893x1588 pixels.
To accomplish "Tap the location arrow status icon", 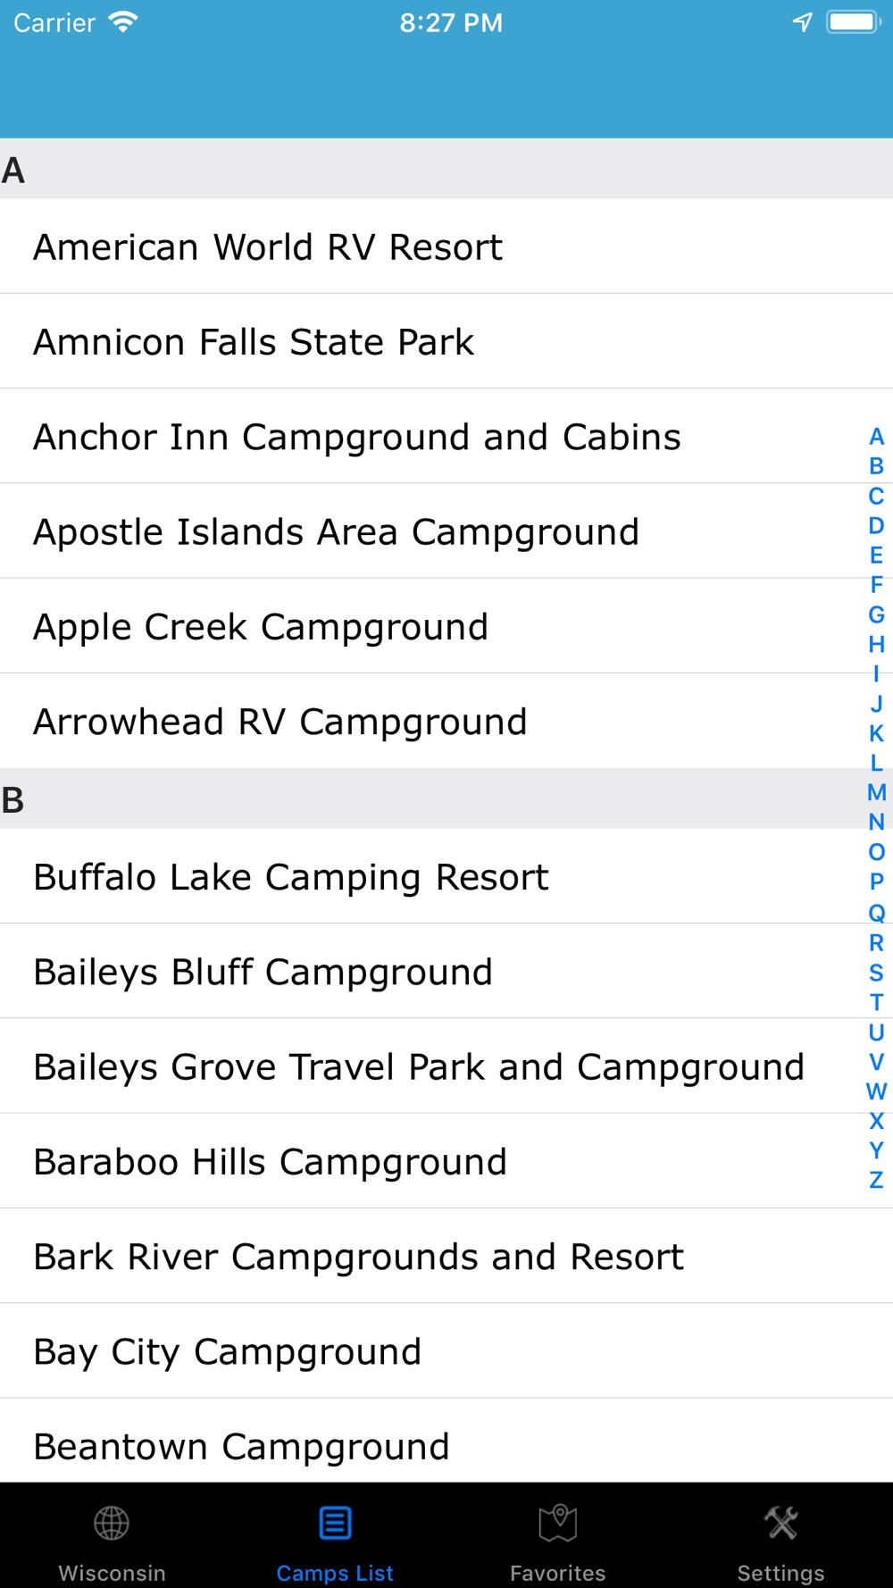I will 802,22.
